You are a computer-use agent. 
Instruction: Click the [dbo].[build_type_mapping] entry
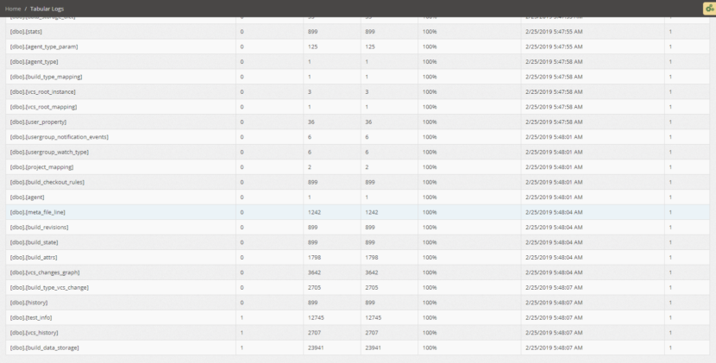point(46,77)
